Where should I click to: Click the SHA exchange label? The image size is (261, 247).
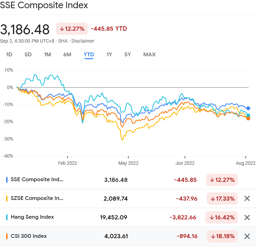63,41
